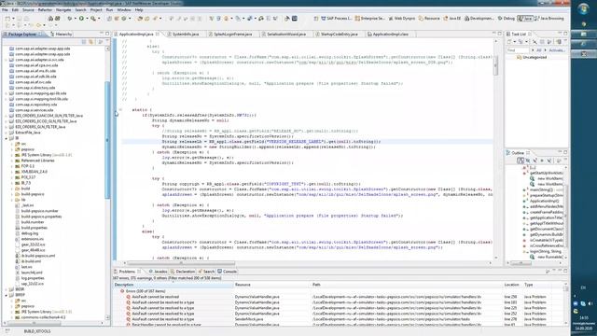Select the launch4j.xml file
Image resolution: width=597 pixels, height=336 pixels.
click(x=29, y=273)
